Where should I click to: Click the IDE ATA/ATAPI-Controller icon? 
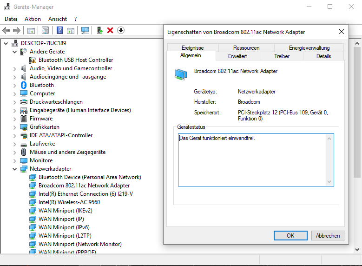click(x=24, y=135)
